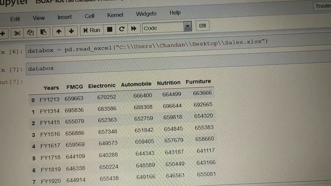Click the insert cell below plus icon
Viewport: 331px width, 186px height.
pyautogui.click(x=3, y=34)
